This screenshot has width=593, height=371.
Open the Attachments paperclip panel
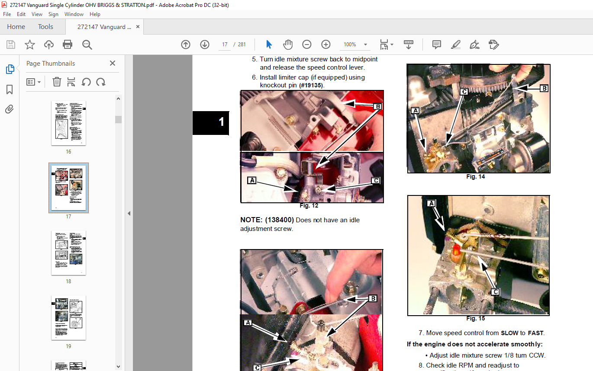pyautogui.click(x=10, y=109)
